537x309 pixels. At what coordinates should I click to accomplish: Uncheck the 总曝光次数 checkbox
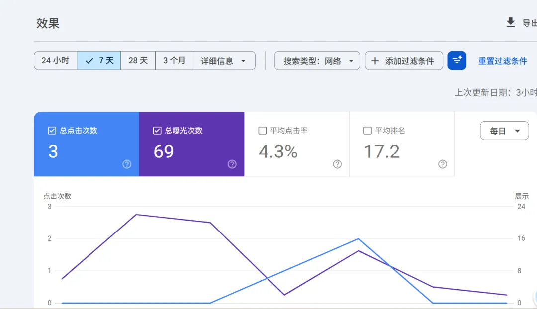click(x=157, y=130)
